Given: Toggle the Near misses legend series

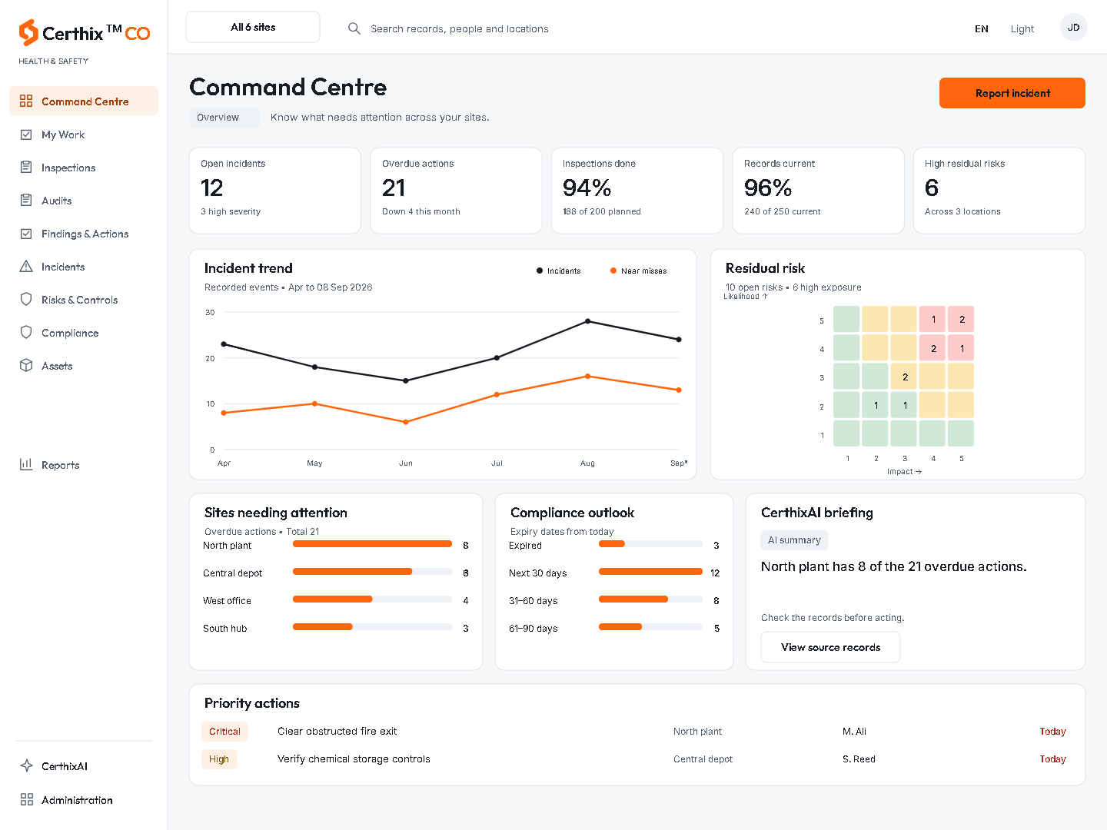Looking at the screenshot, I should pos(638,271).
